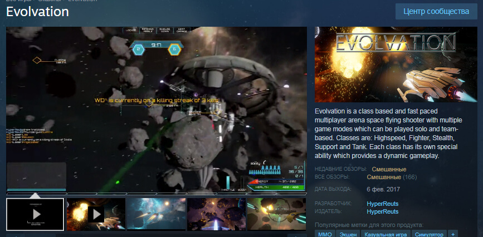Screen dimensions: 483x237
Task: Click the game description paragraph text
Action: coord(388,134)
